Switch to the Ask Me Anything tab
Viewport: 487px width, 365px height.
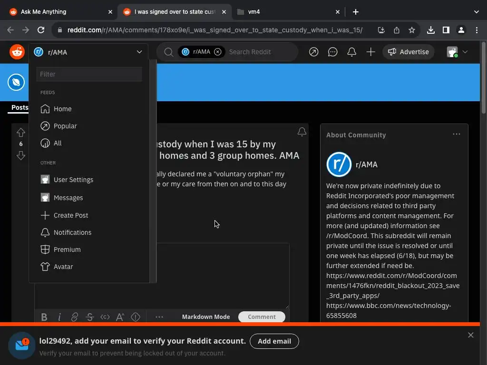(x=61, y=12)
